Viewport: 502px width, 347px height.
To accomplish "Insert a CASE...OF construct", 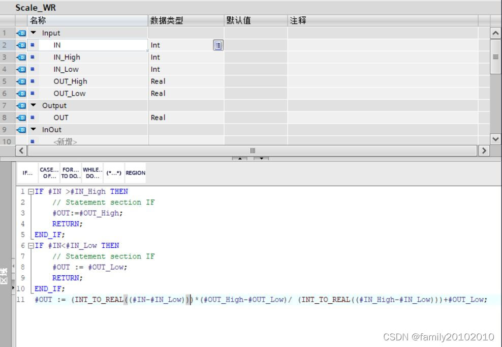I will click(x=49, y=172).
